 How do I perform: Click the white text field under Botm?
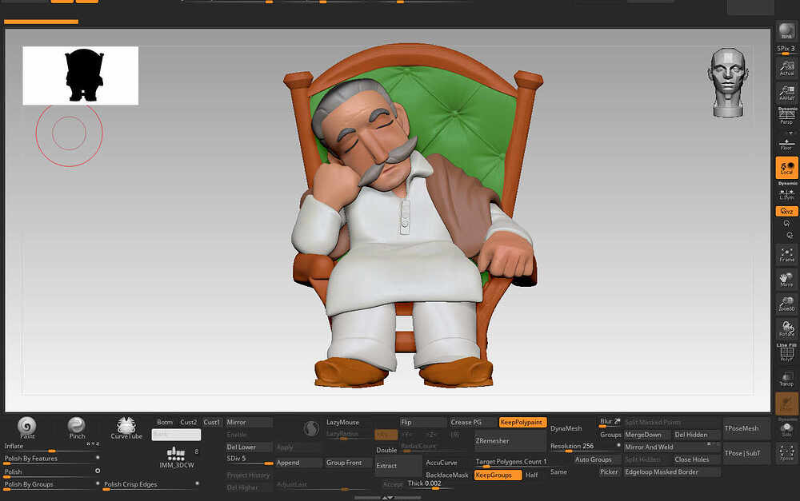pyautogui.click(x=176, y=434)
